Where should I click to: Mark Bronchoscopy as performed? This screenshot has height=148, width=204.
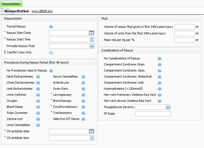[x=83, y=101]
